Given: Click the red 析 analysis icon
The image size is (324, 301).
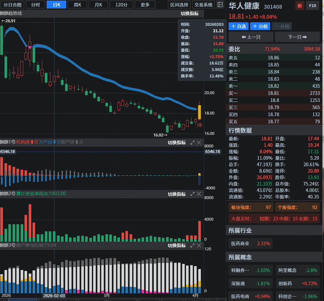Looking at the screenshot, I should pyautogui.click(x=300, y=5).
